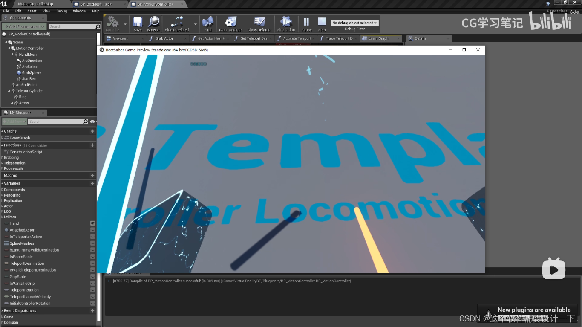Open the Compile options dropdown arrow
The height and width of the screenshot is (327, 582).
[125, 24]
